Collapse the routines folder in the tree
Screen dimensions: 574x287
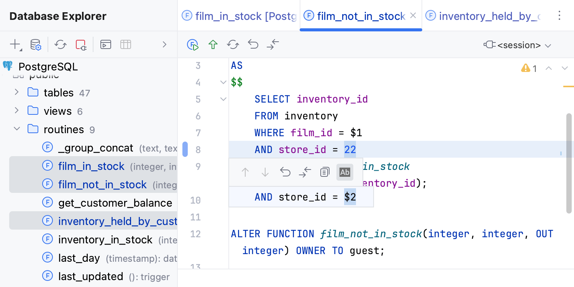pyautogui.click(x=16, y=129)
